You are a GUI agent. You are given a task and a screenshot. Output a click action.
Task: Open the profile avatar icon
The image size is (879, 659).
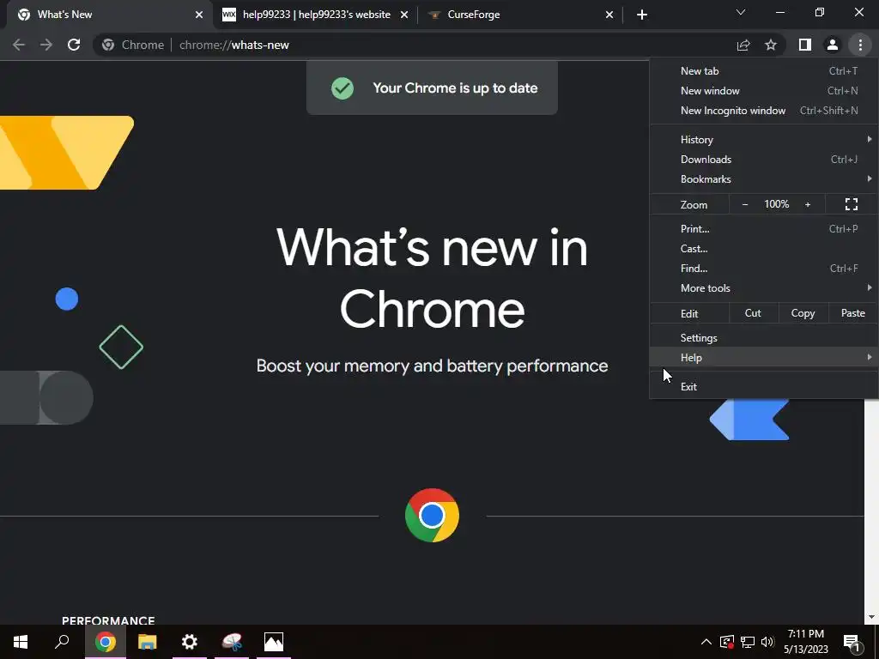[x=833, y=45]
